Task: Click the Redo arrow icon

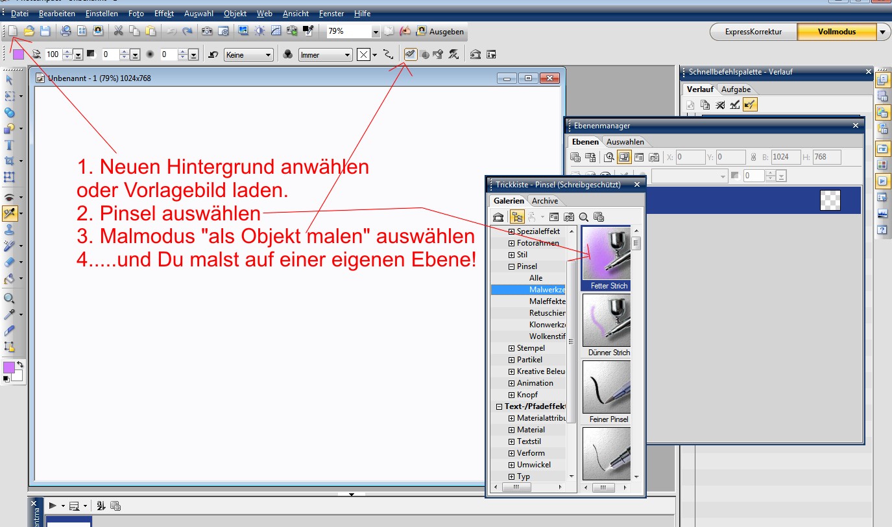Action: pyautogui.click(x=187, y=30)
